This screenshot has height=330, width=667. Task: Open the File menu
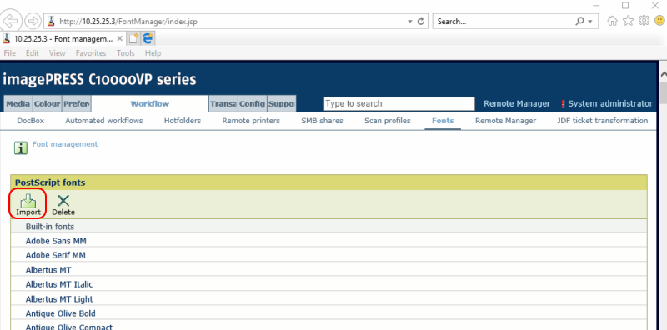[10, 53]
